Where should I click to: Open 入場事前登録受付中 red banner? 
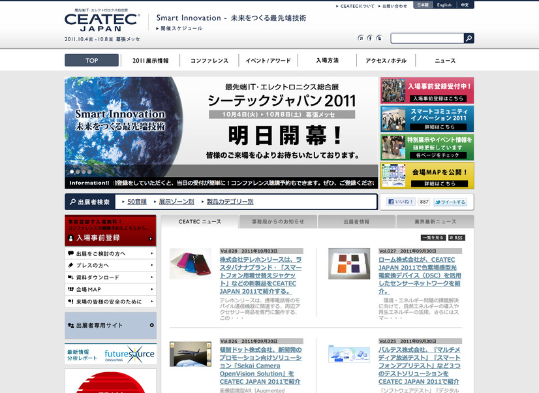427,91
